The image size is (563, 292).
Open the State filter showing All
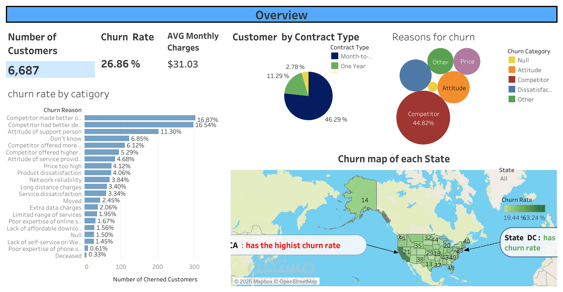504,178
